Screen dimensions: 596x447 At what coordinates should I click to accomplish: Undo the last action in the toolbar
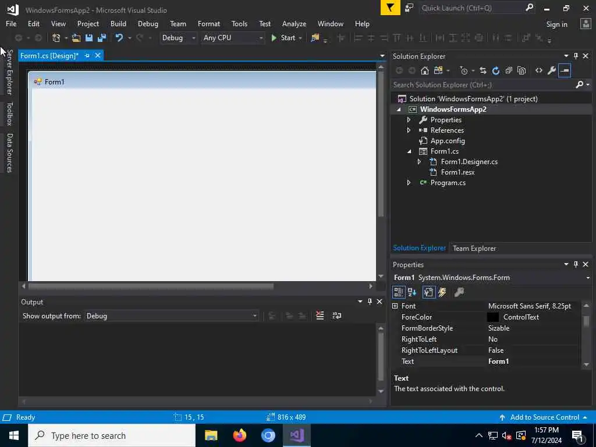coord(119,38)
